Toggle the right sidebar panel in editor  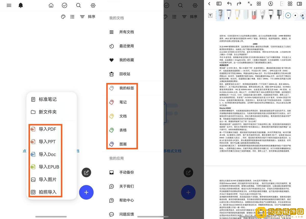[299, 4]
